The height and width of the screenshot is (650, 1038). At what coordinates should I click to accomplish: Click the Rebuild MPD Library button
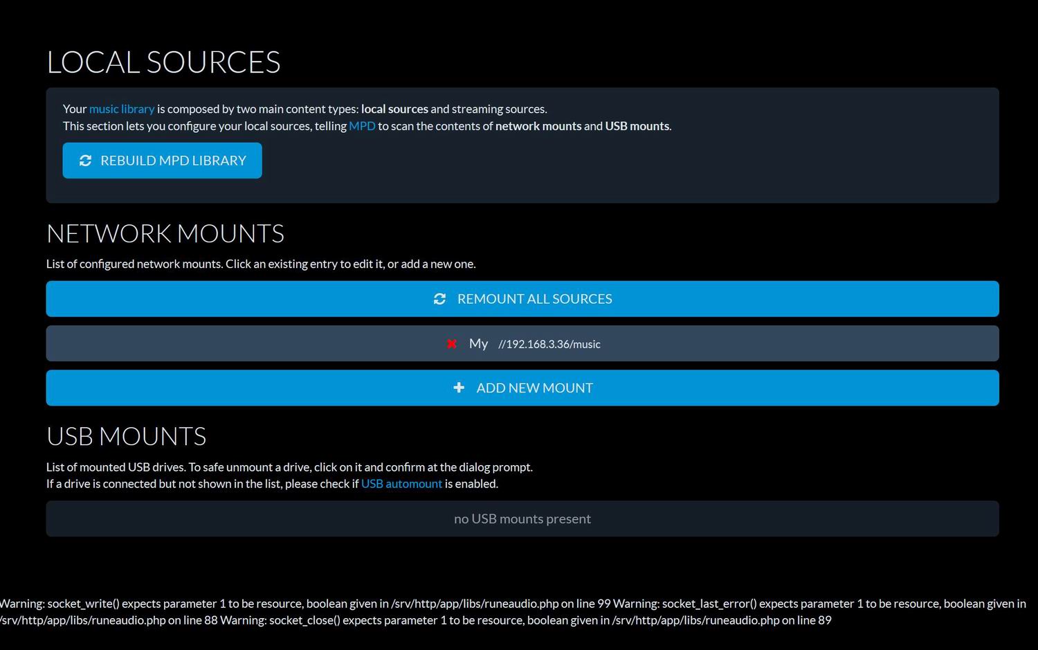click(162, 160)
